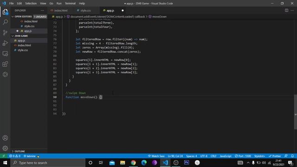Click the editor vertical scrollbar thumb

tap(295, 112)
